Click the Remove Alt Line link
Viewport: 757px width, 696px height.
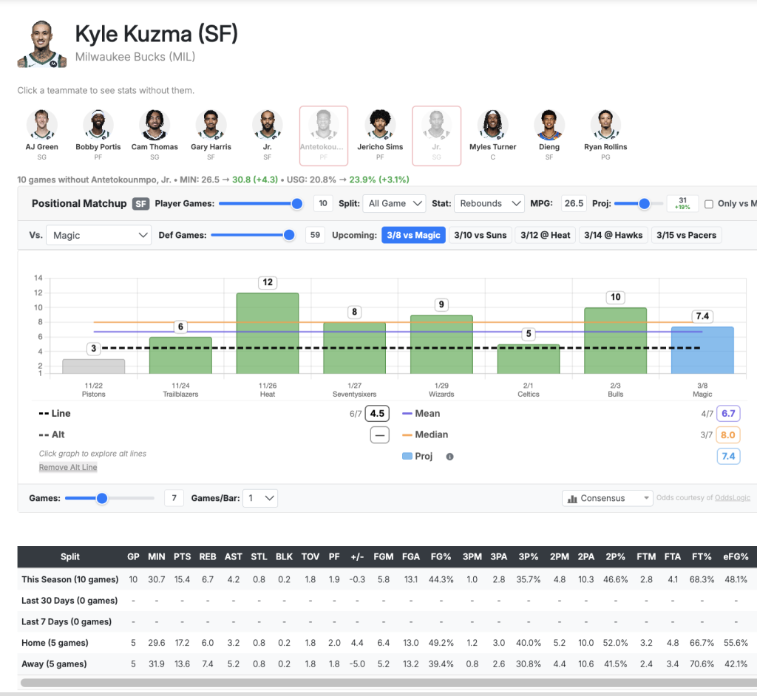(68, 467)
